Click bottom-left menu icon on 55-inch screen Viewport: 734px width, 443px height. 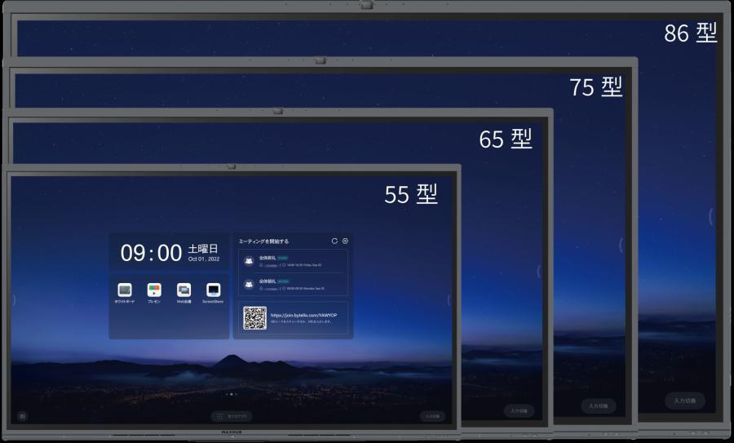tap(22, 416)
